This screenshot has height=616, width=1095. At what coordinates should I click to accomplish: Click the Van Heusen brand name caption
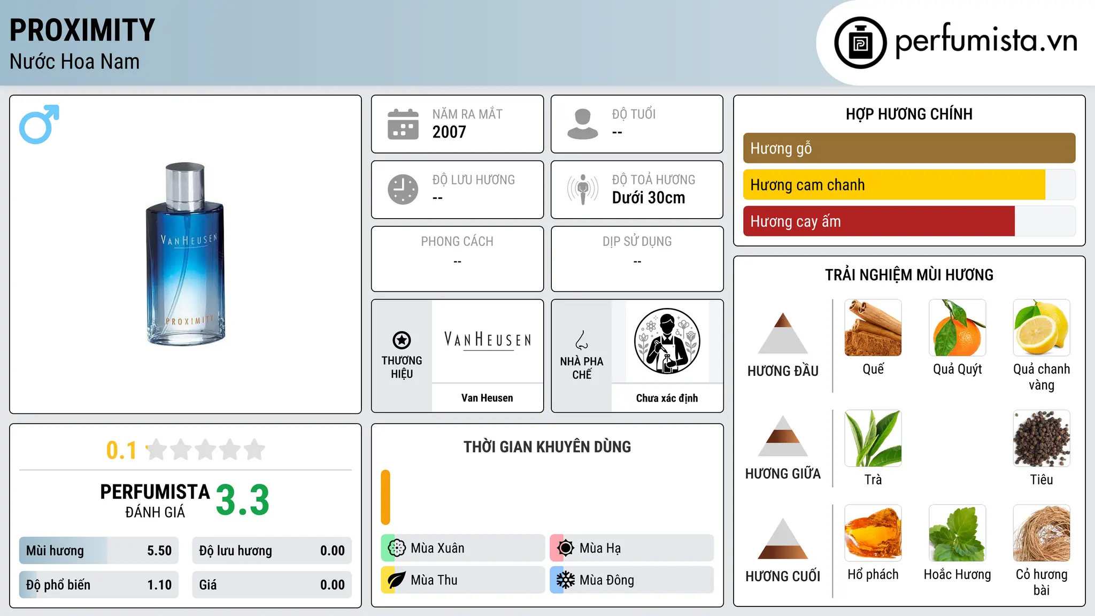[487, 398]
